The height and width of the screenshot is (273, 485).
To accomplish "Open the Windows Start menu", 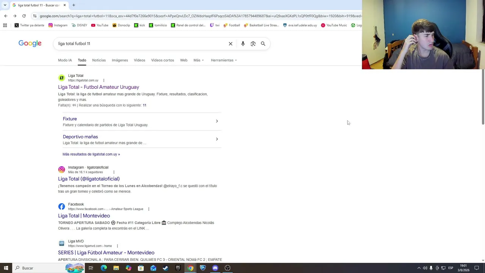I will (6, 268).
